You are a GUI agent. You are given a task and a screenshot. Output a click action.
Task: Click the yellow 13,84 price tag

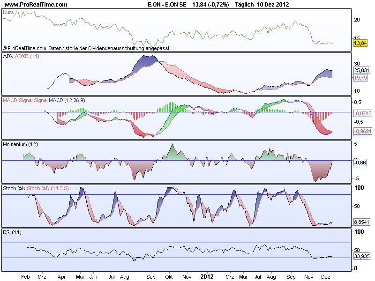[x=360, y=43]
